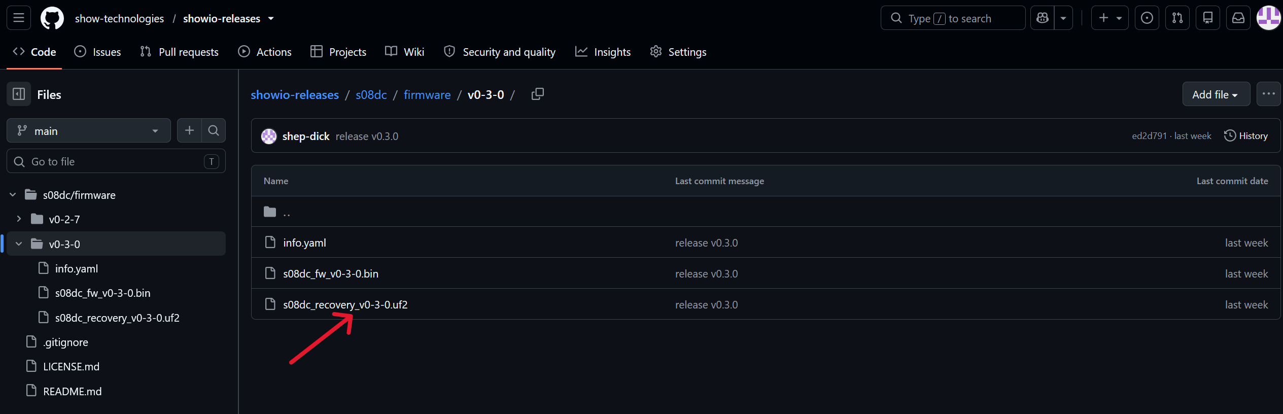
Task: Open the Insights tab
Action: pyautogui.click(x=603, y=52)
